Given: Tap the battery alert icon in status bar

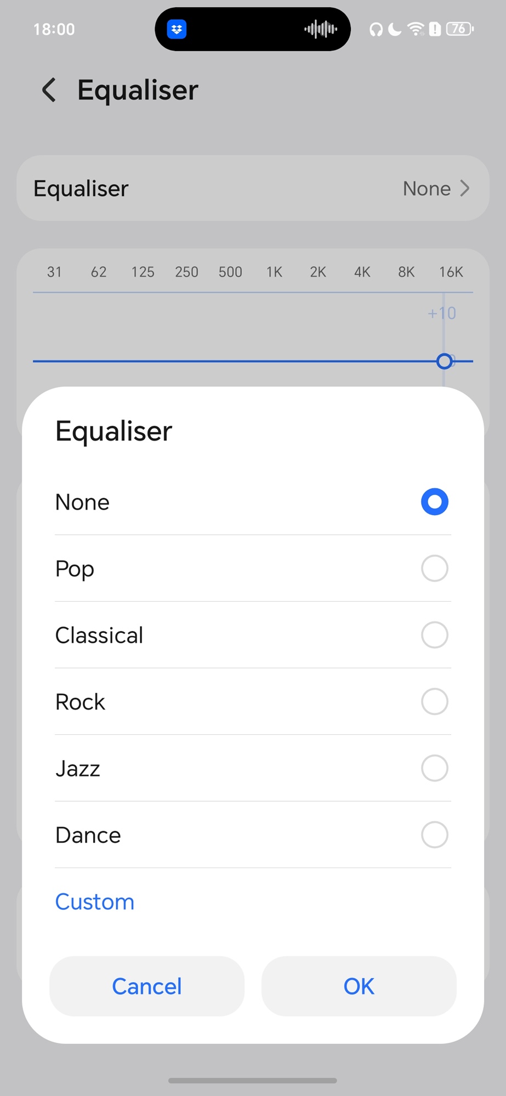Looking at the screenshot, I should tap(435, 29).
